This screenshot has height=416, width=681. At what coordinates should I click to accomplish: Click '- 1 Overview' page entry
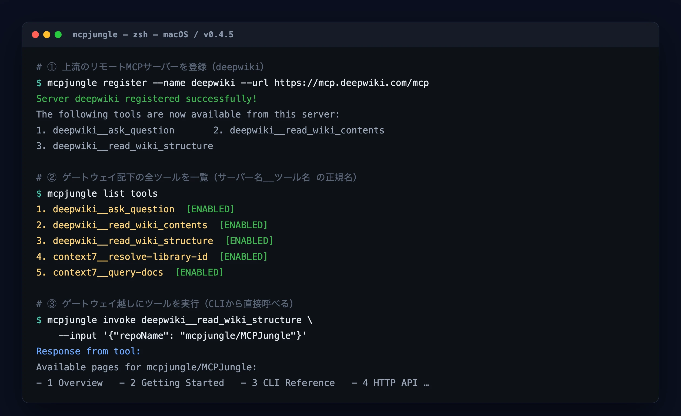point(69,383)
